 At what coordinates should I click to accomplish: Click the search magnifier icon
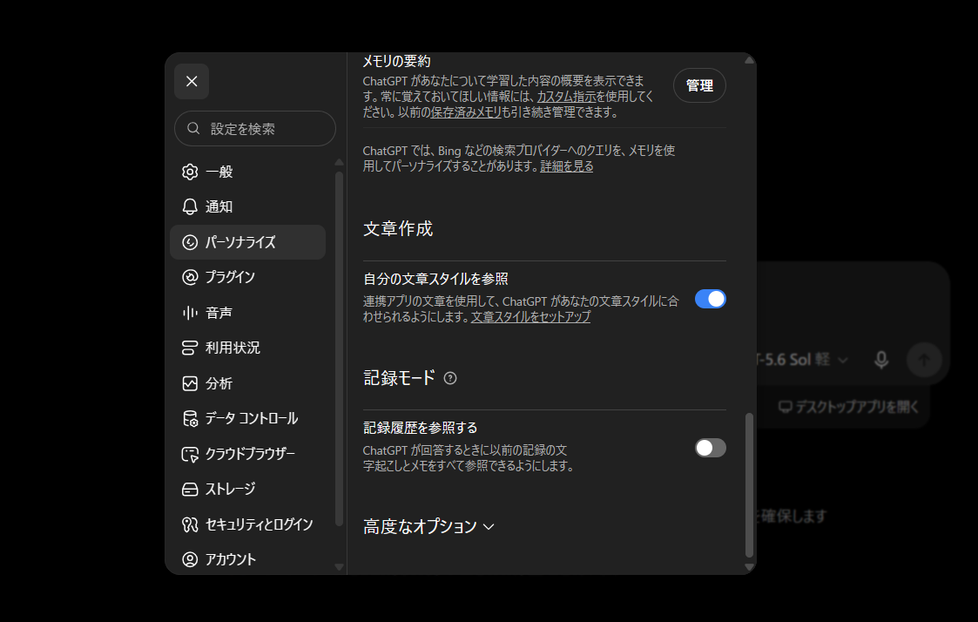(193, 129)
